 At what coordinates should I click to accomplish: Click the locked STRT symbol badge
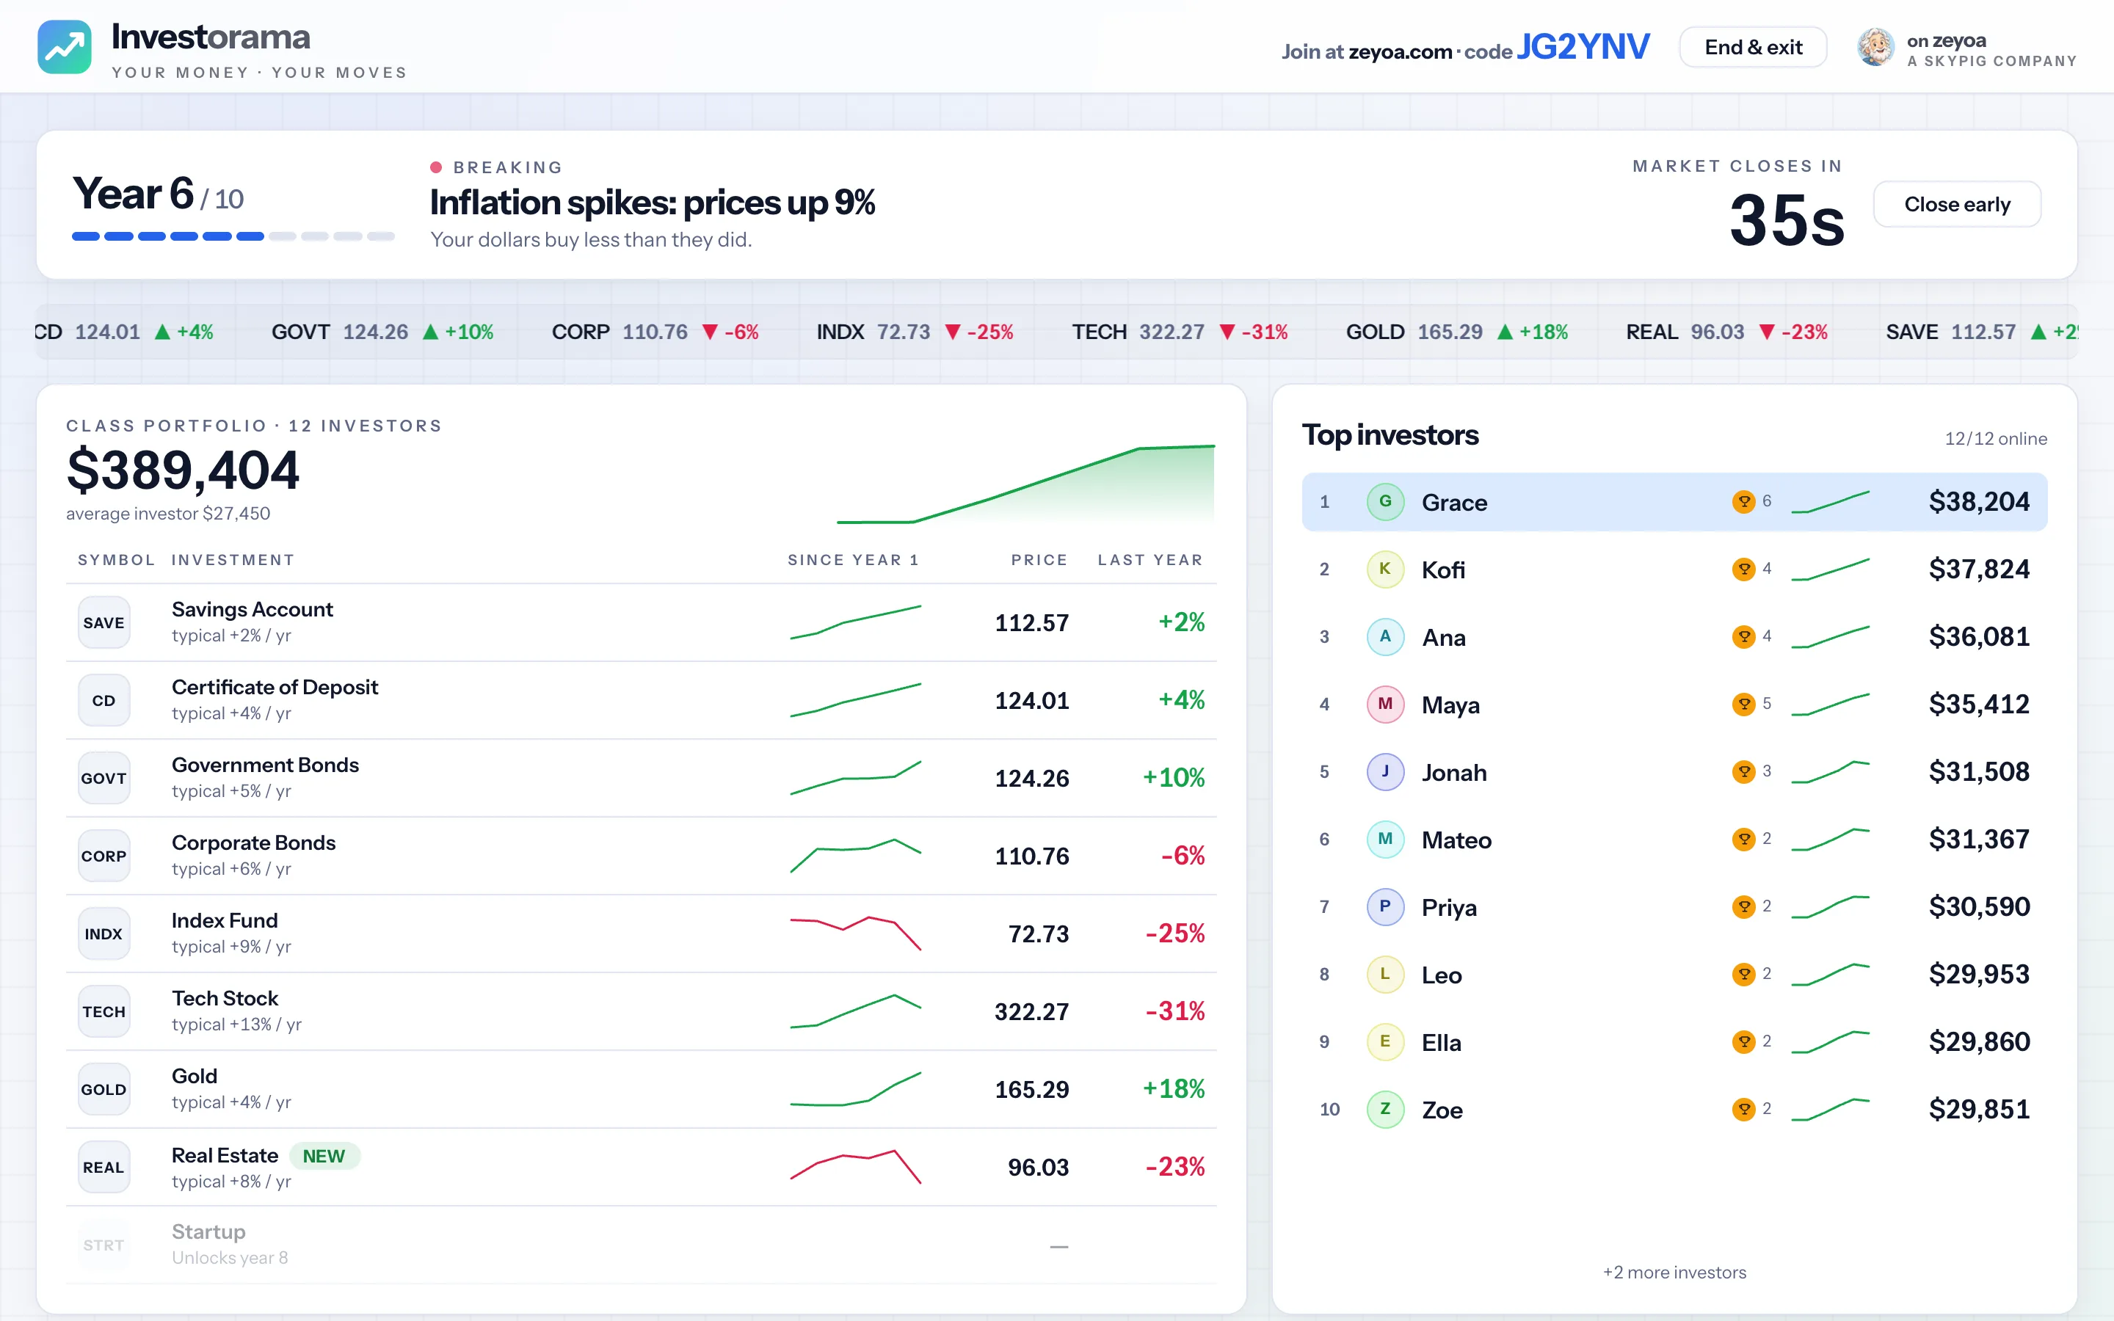104,1245
